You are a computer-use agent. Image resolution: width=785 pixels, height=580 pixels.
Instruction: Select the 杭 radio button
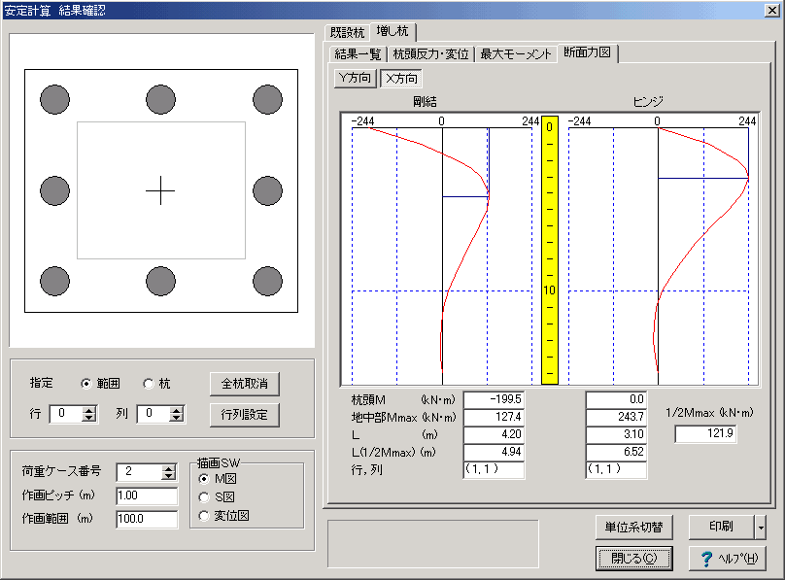[149, 384]
